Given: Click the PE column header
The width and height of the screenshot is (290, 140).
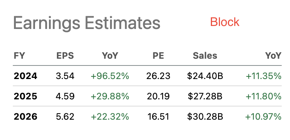Looking at the screenshot, I should (x=158, y=56).
